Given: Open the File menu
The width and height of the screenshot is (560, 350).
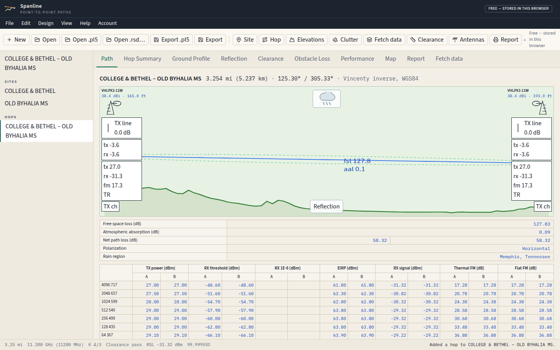Looking at the screenshot, I should tap(10, 23).
